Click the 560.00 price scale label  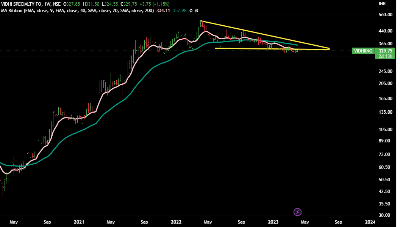(384, 15)
